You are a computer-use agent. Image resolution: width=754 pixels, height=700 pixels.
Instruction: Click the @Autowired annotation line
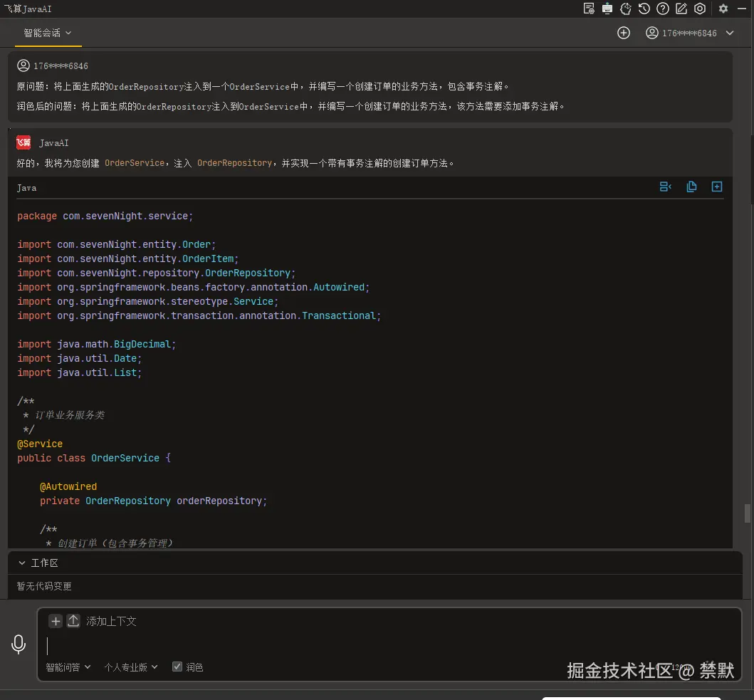pos(68,486)
